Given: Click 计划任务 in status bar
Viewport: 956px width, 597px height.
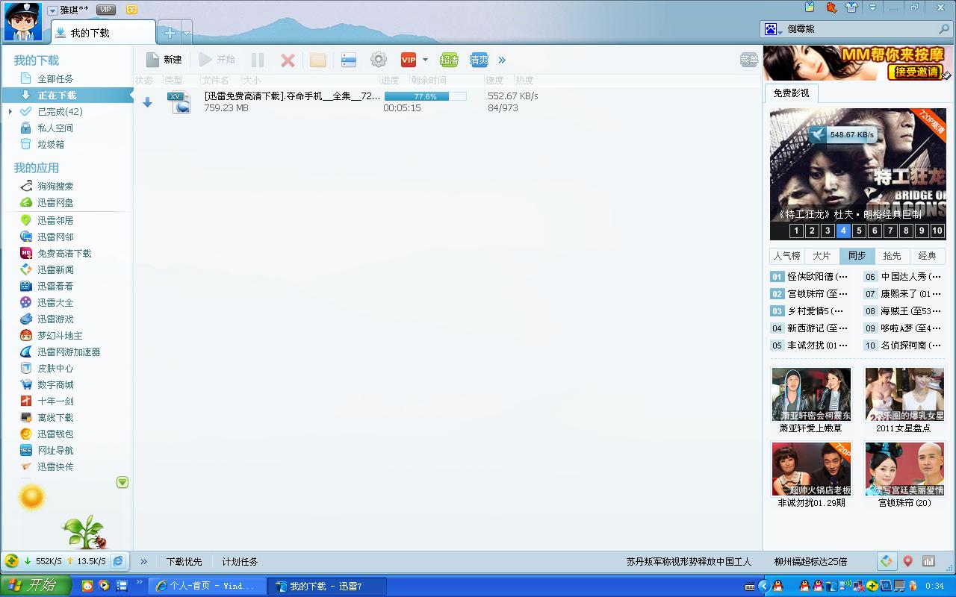Looking at the screenshot, I should click(240, 562).
